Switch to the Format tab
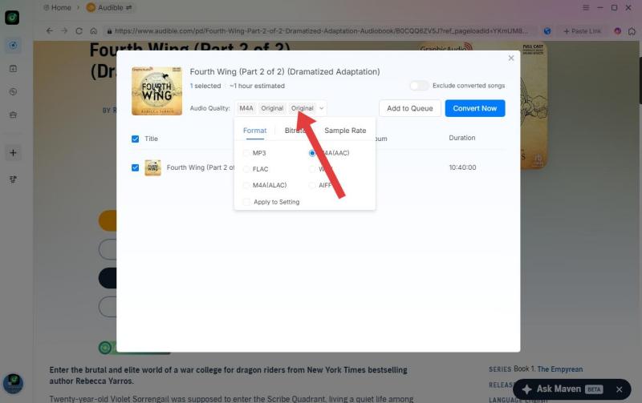Screen dimensions: 642x403 (254, 131)
